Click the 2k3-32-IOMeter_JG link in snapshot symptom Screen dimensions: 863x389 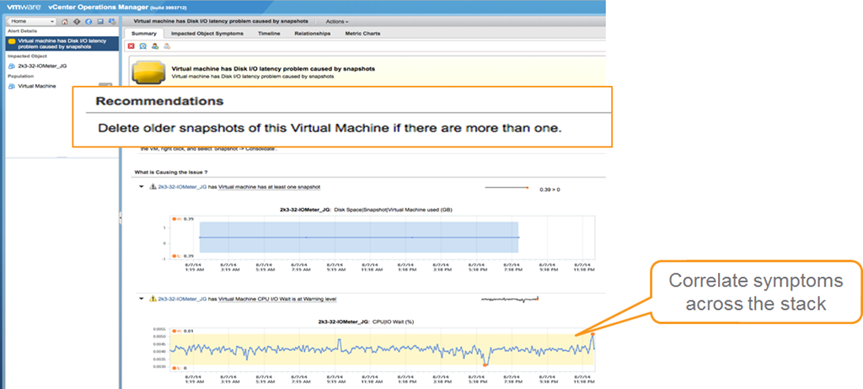182,186
